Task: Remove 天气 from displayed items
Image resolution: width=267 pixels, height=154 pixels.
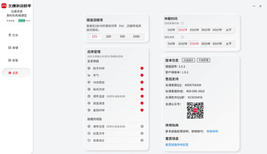Action: (x=142, y=75)
